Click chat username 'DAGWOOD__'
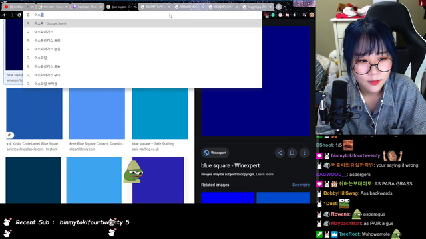This screenshot has width=426, height=239. click(331, 175)
